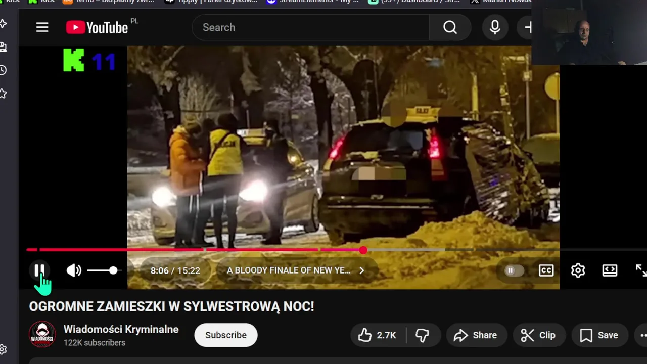Toggle closed captions CC button
647x364 pixels.
(x=546, y=270)
